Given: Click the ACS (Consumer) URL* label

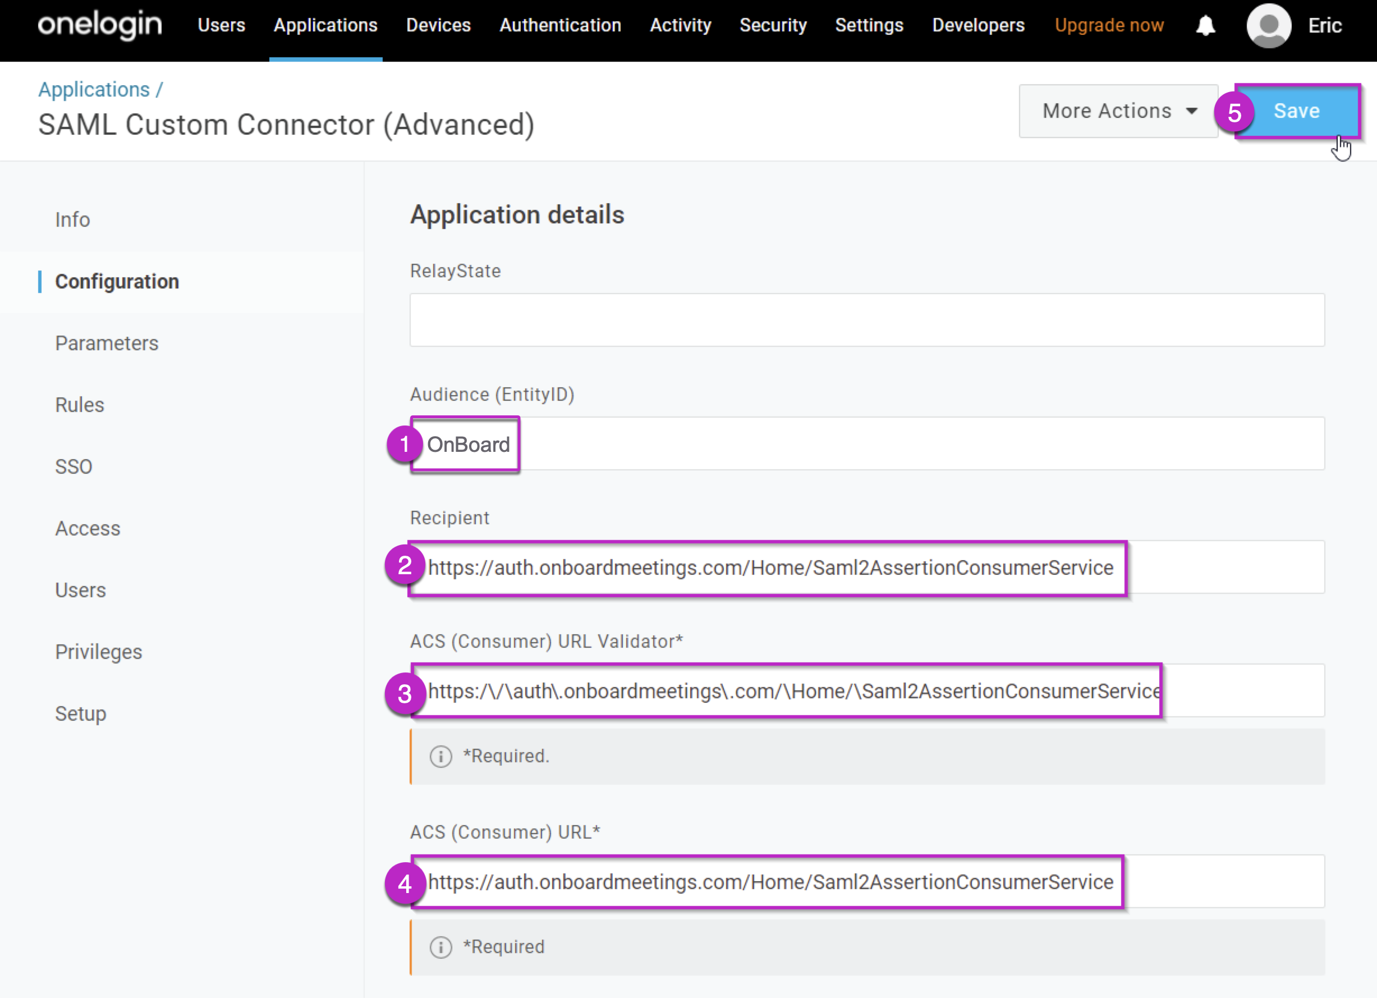Looking at the screenshot, I should coord(505,832).
